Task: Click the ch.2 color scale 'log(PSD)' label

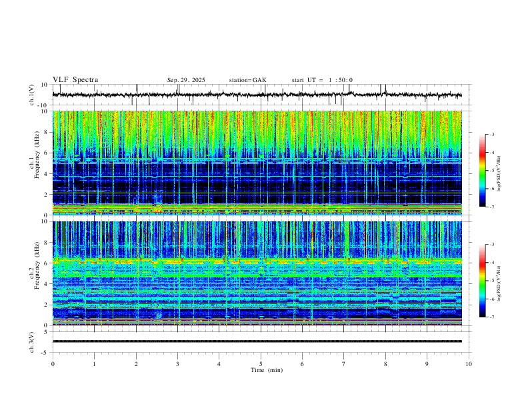Action: (499, 283)
